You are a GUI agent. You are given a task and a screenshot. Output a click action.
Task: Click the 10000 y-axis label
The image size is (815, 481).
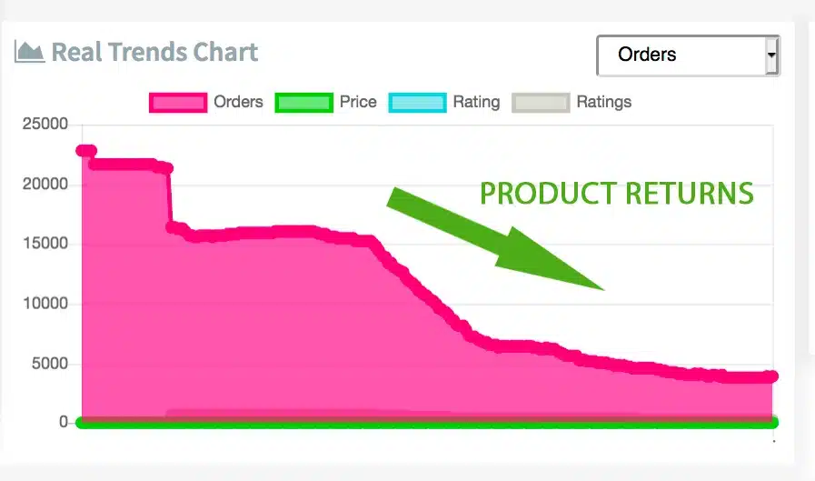click(45, 304)
